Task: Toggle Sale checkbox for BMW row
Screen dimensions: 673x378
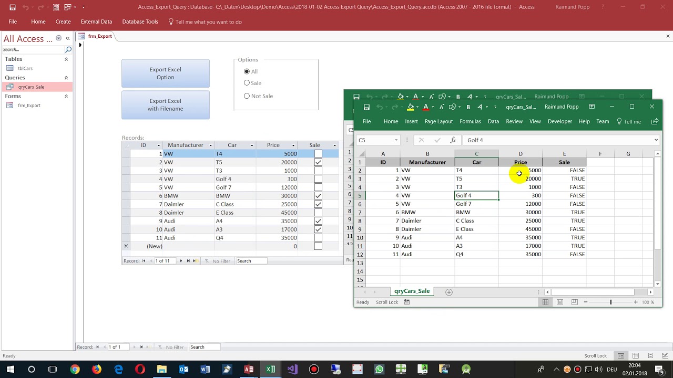Action: (318, 196)
